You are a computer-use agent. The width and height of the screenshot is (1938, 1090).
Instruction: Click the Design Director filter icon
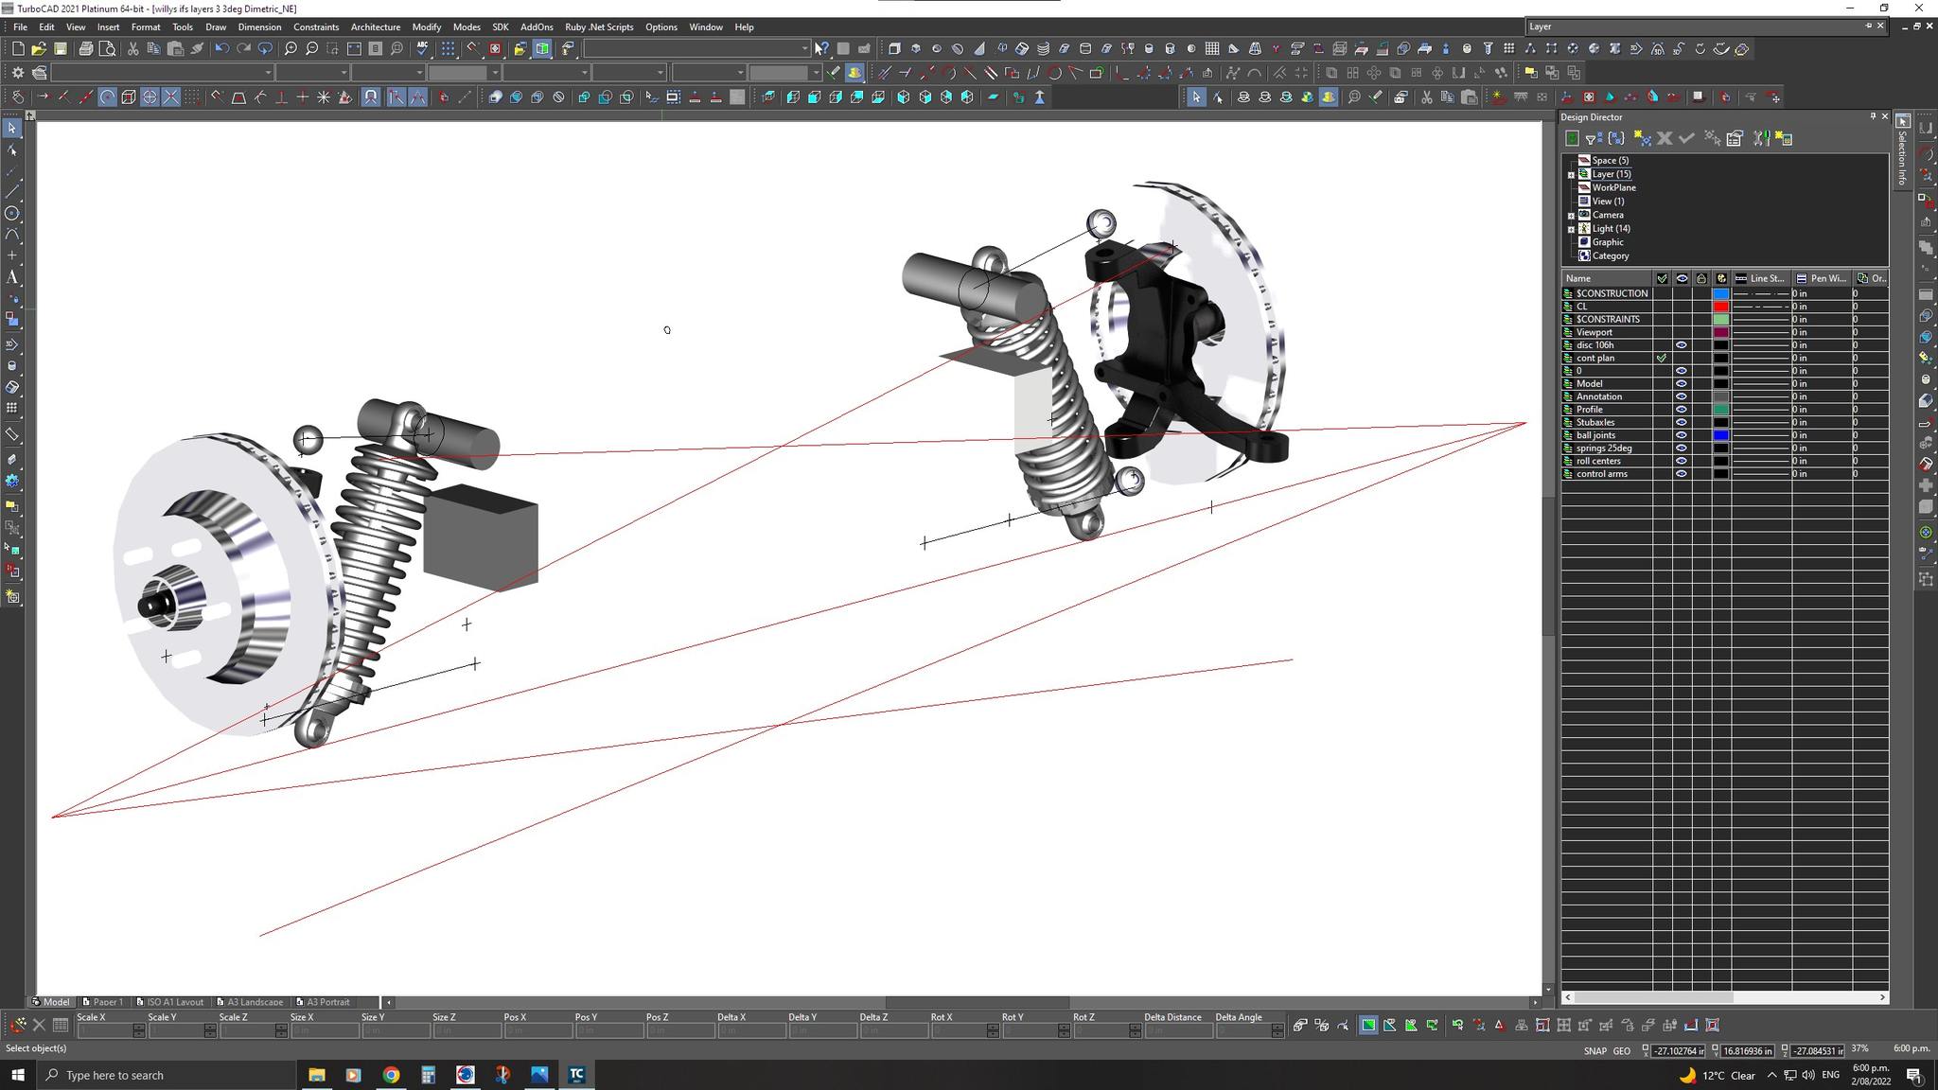[x=1594, y=139]
